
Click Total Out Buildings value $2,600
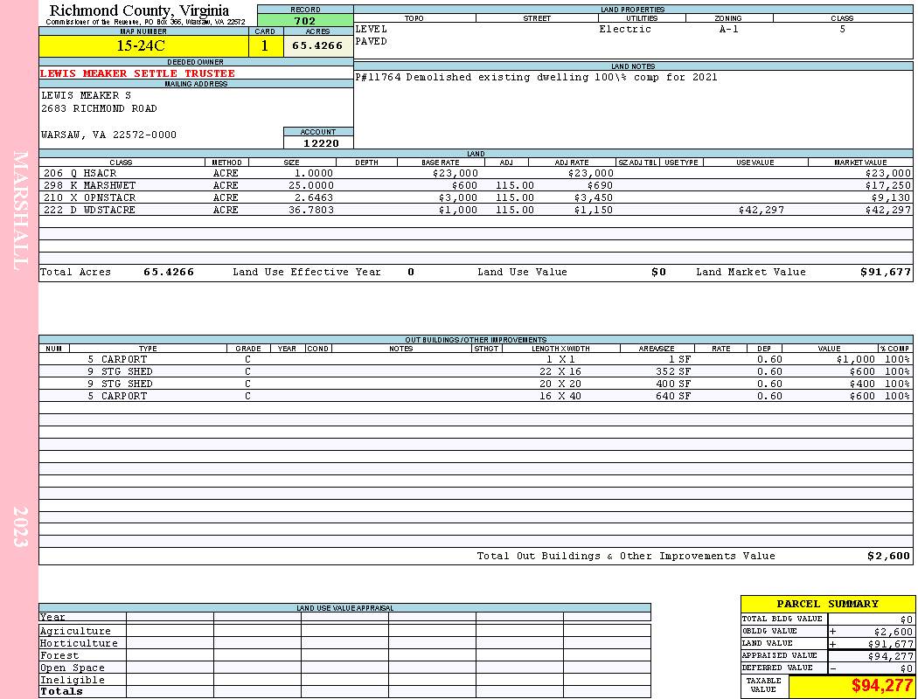pyautogui.click(x=889, y=557)
